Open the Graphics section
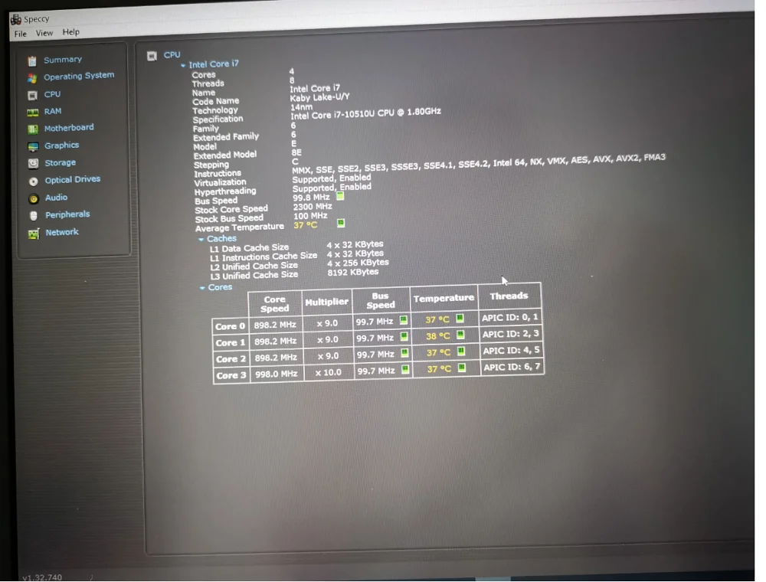This screenshot has width=766, height=582. click(61, 146)
